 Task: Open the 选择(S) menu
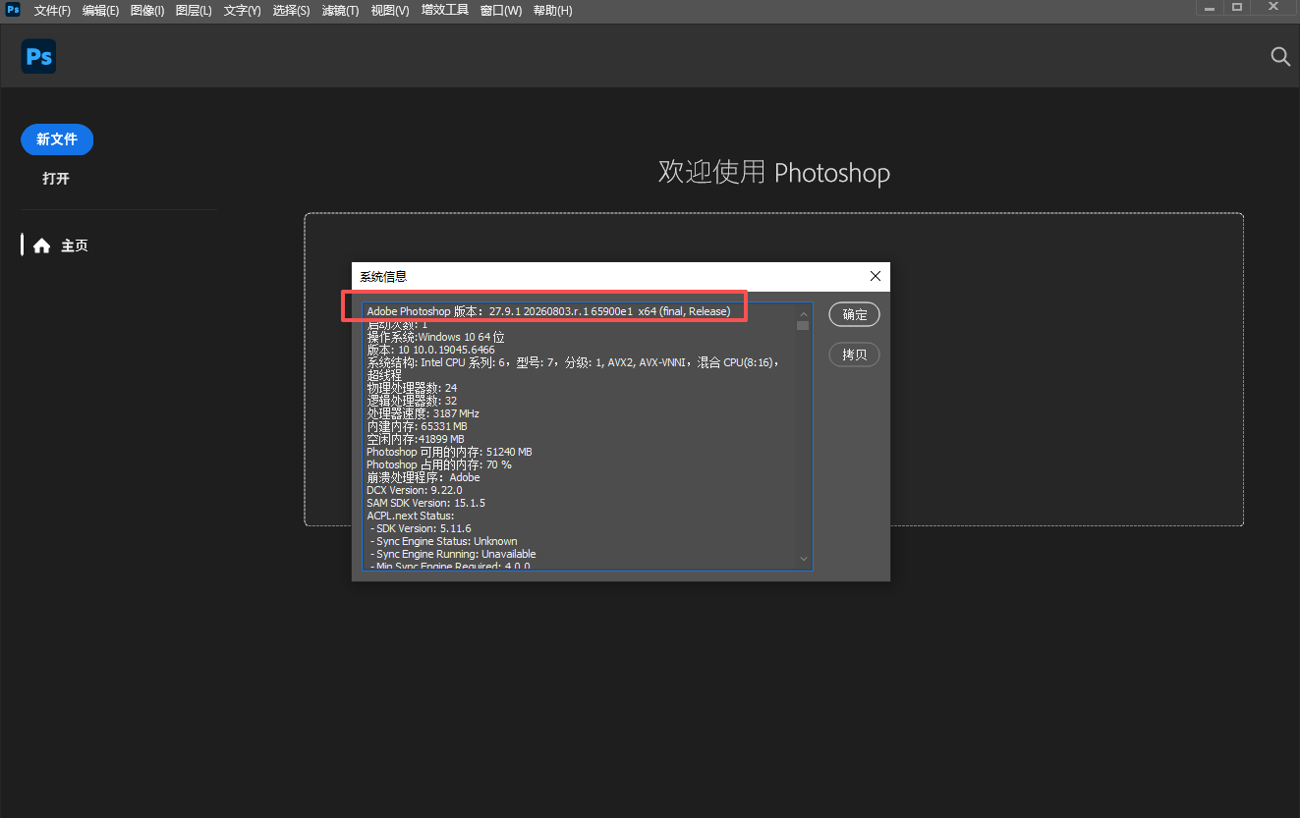point(291,11)
